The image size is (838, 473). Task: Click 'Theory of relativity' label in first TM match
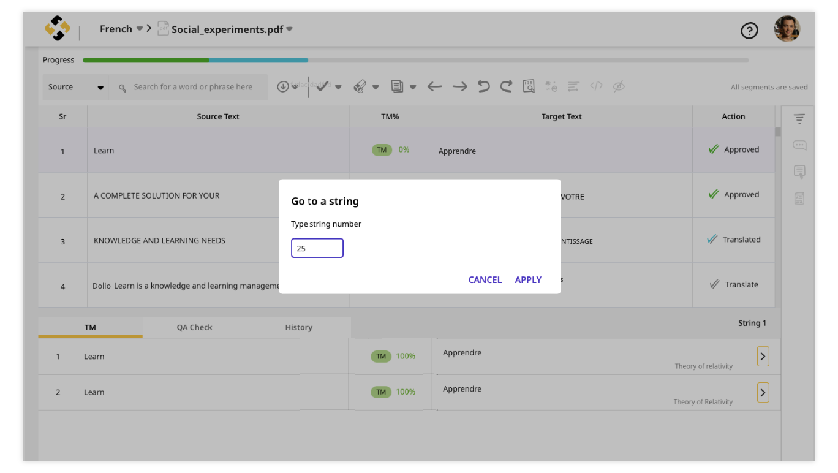tap(704, 366)
